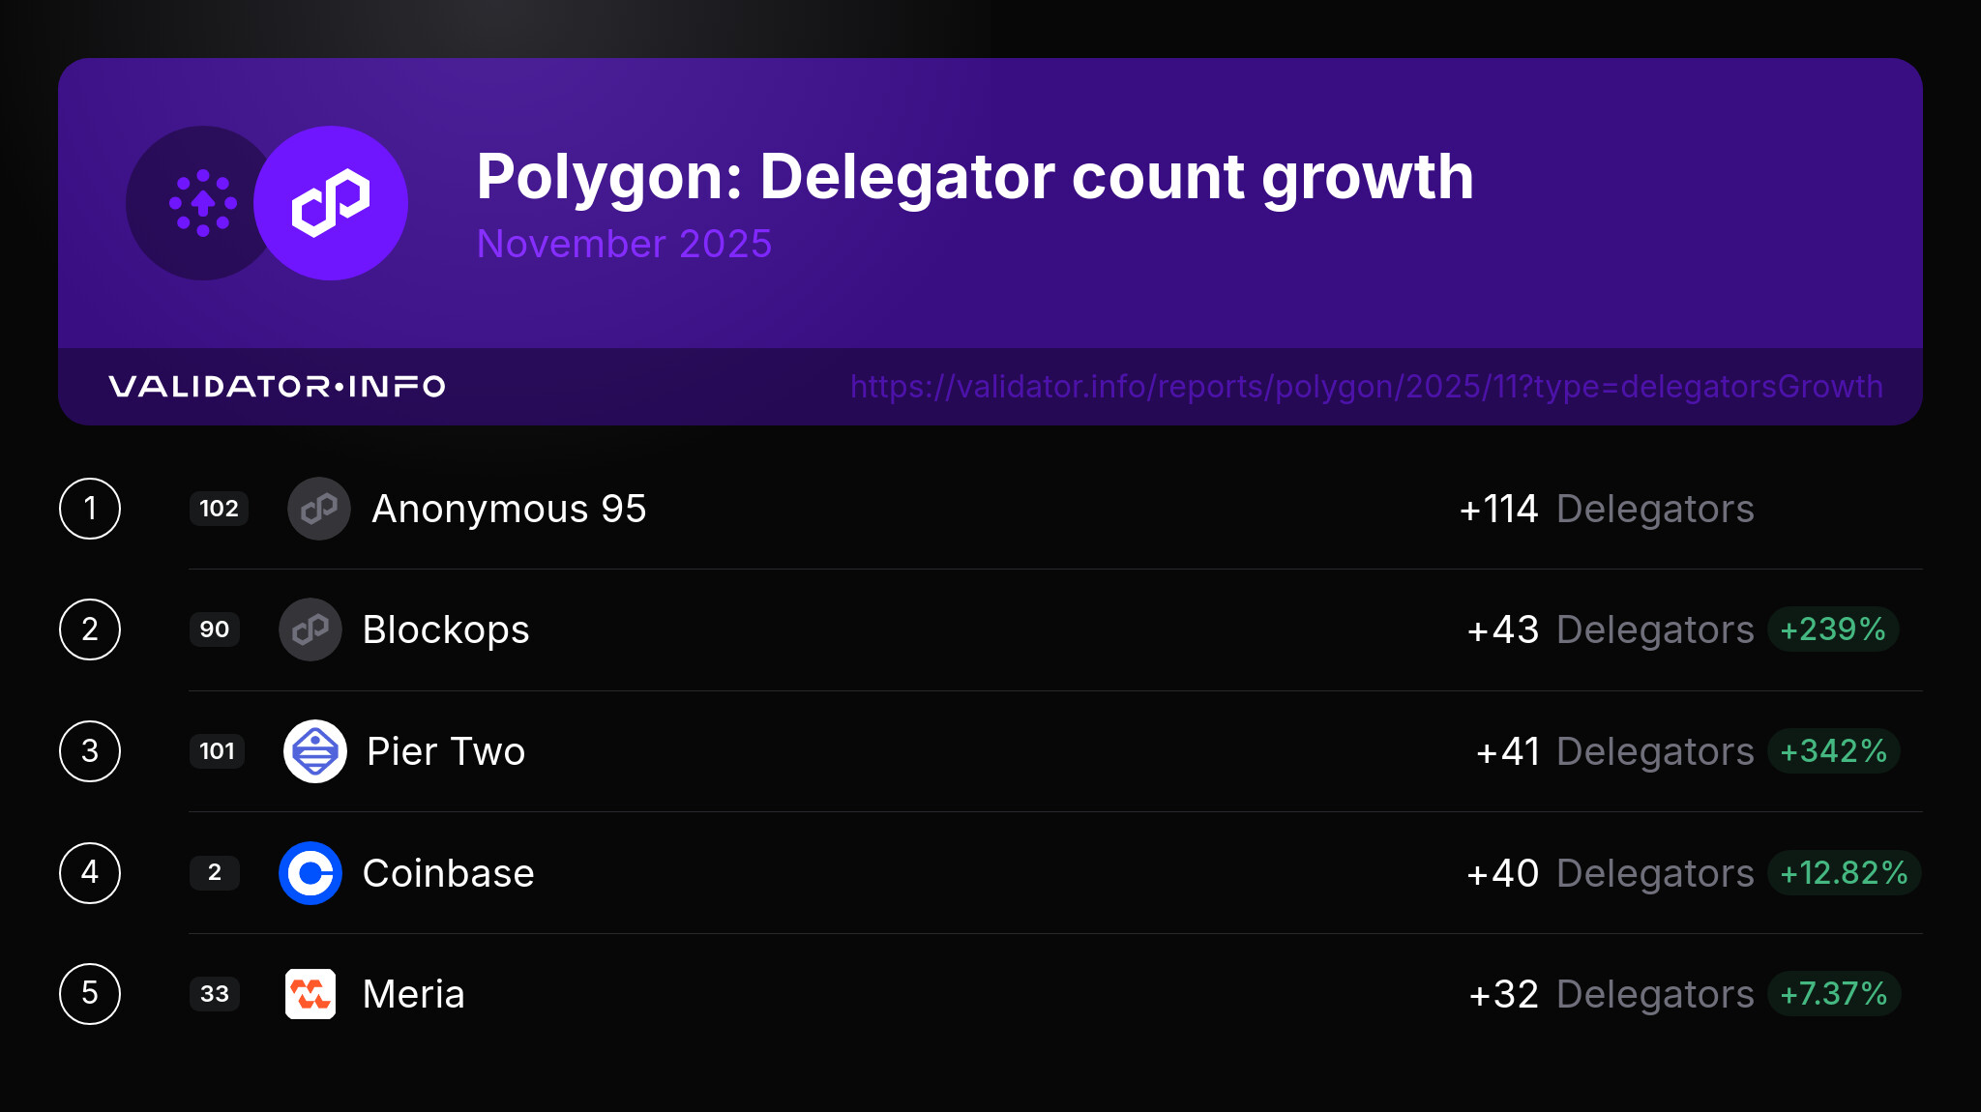Click the +342% growth badge
1981x1112 pixels.
pyautogui.click(x=1834, y=751)
